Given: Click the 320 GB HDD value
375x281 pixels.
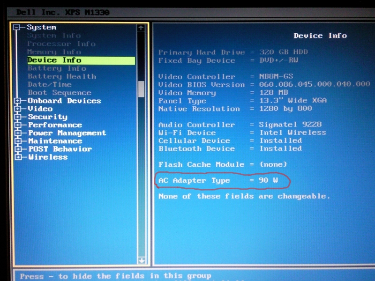Looking at the screenshot, I should pos(284,52).
